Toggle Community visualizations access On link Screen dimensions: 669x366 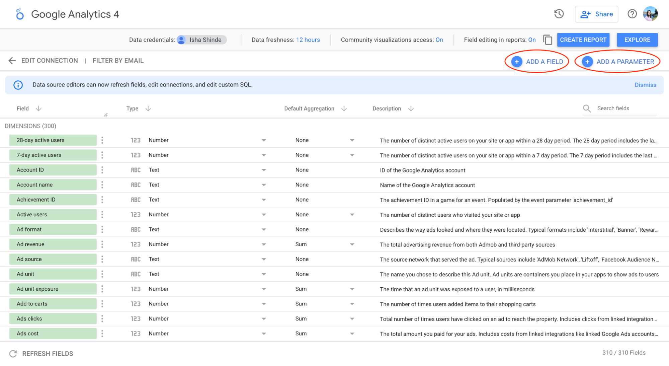pos(439,40)
